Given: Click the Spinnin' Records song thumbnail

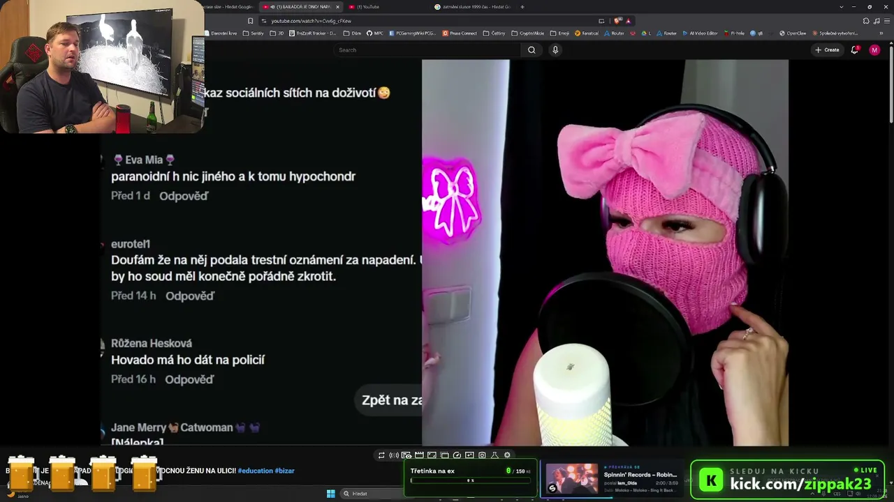Looking at the screenshot, I should pyautogui.click(x=571, y=479).
